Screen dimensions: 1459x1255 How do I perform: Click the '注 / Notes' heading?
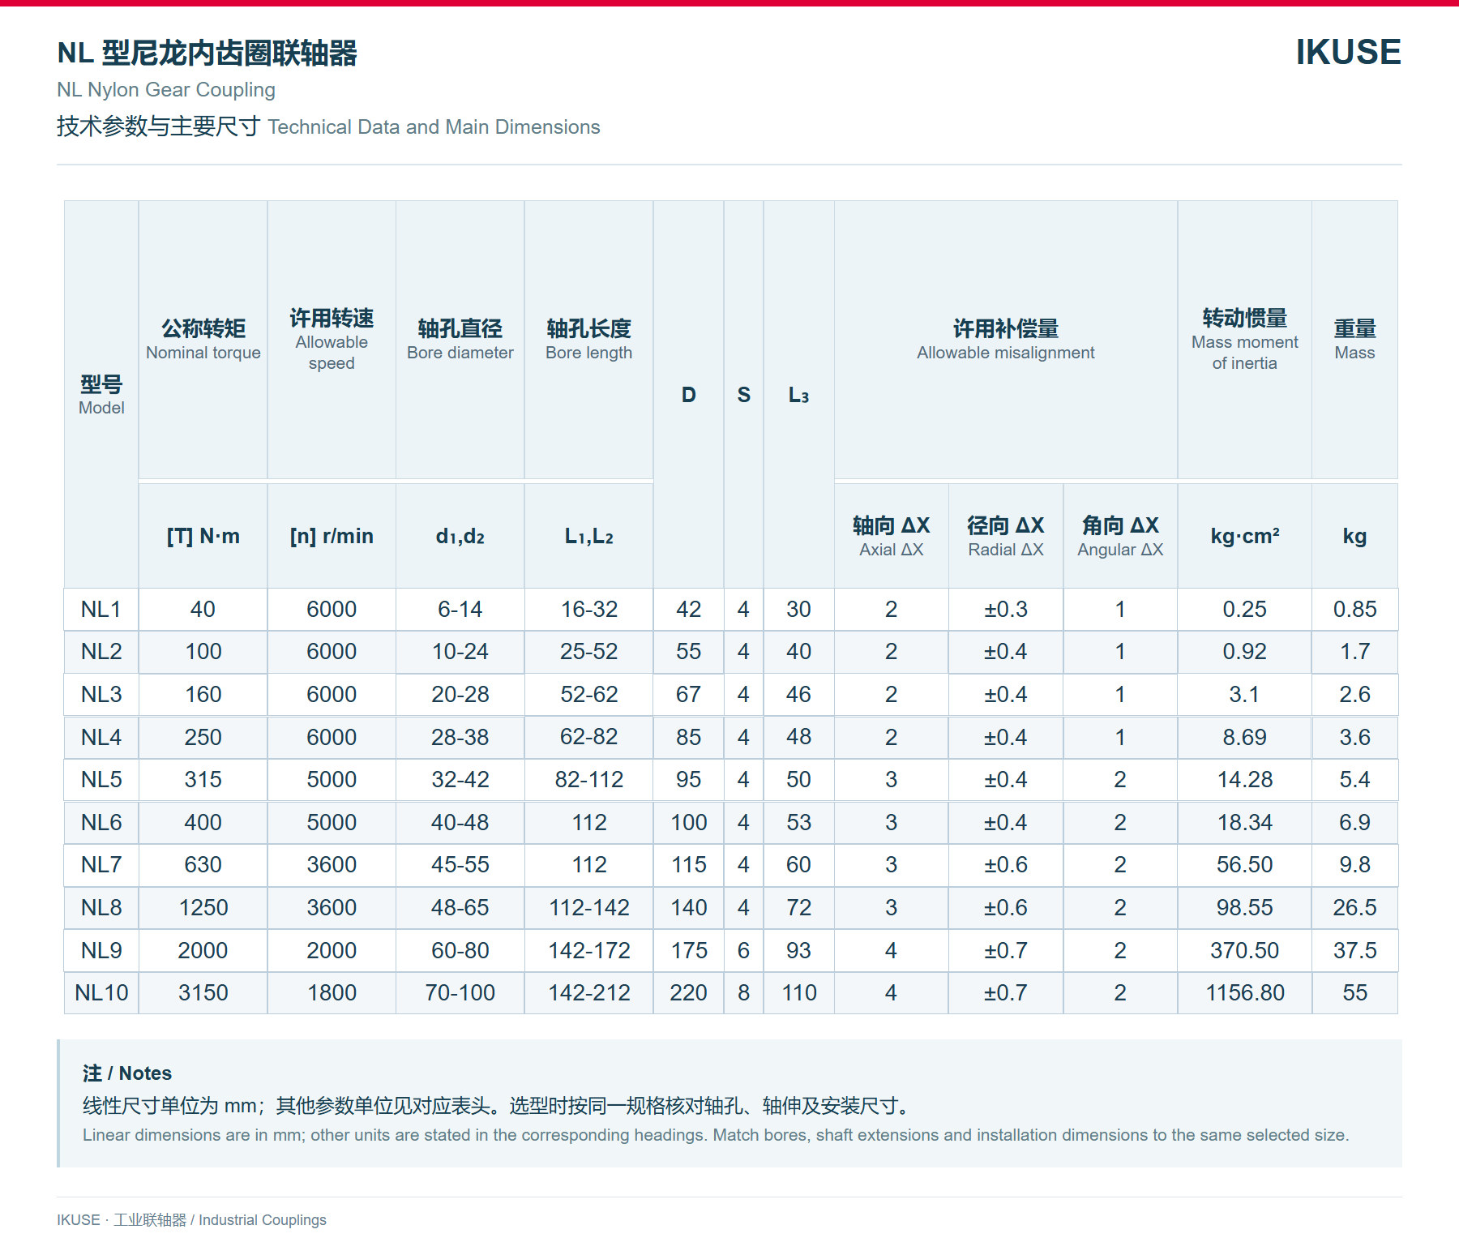coord(127,1073)
